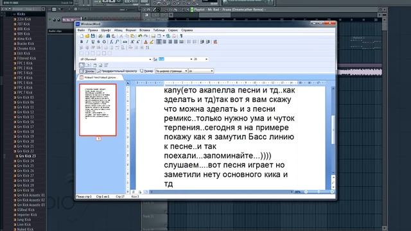
Task: Toggle the Эскизы thumbnails panel button
Action: (87, 71)
